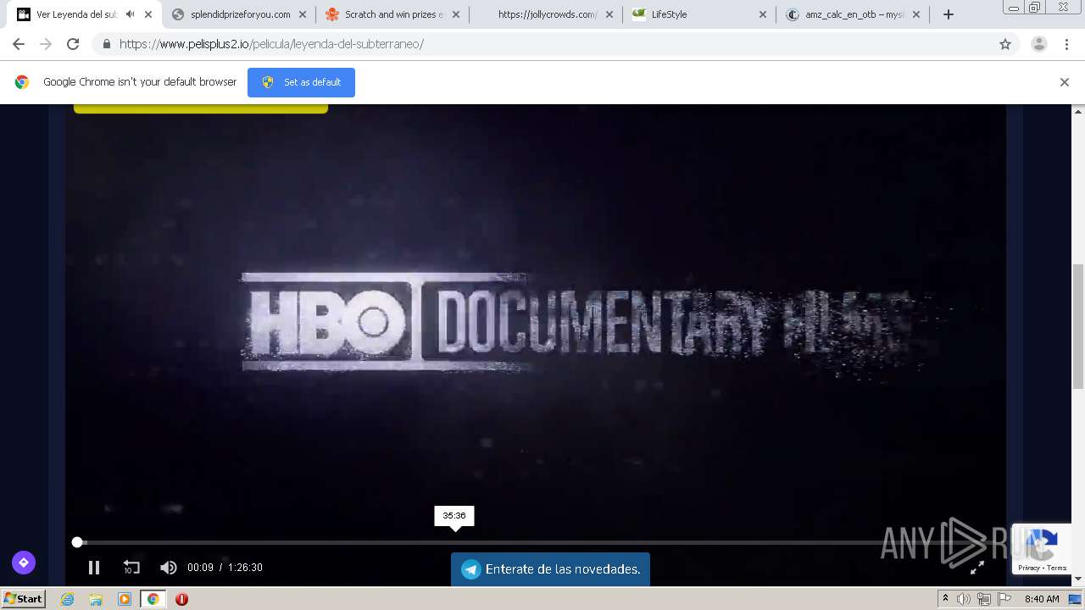The width and height of the screenshot is (1085, 610).
Task: Go forward to the next page
Action: click(x=46, y=44)
